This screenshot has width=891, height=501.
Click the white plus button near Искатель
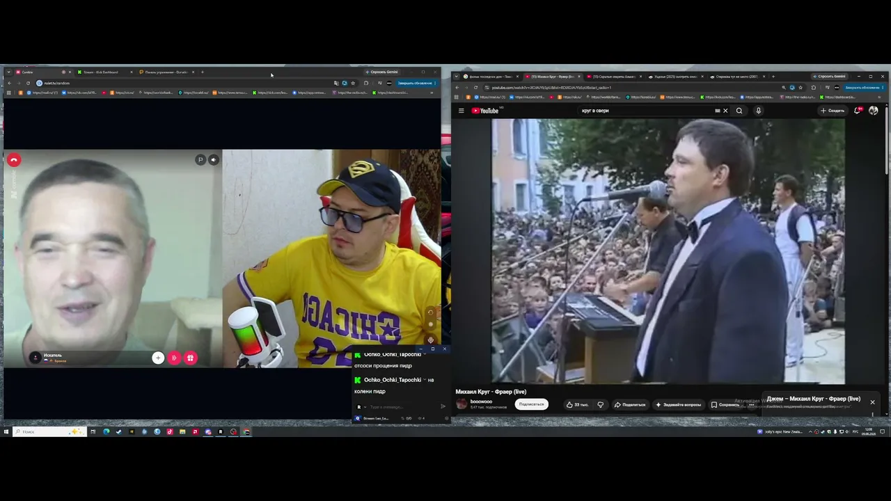[158, 358]
